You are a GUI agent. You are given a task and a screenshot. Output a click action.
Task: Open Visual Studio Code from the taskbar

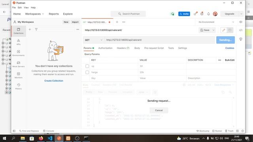click(x=50, y=138)
